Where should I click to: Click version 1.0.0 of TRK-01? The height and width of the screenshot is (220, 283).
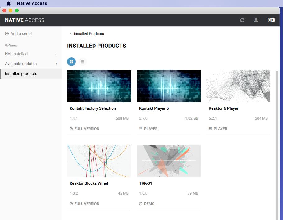pos(143,193)
